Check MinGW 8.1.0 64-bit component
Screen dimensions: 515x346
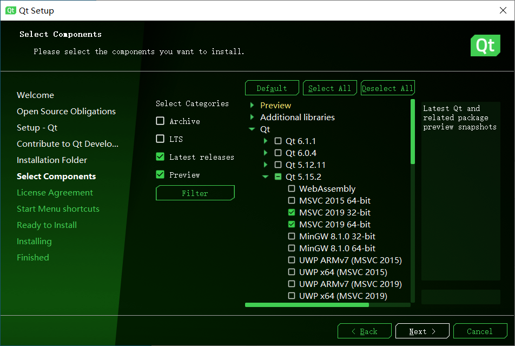[x=292, y=248]
